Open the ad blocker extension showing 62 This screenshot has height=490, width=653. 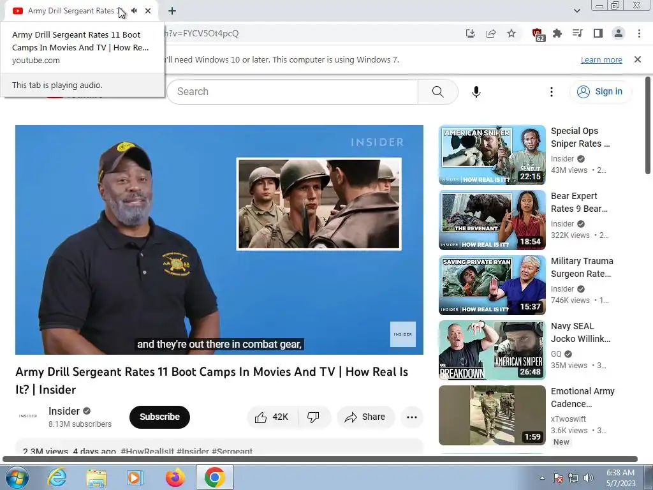(x=538, y=34)
